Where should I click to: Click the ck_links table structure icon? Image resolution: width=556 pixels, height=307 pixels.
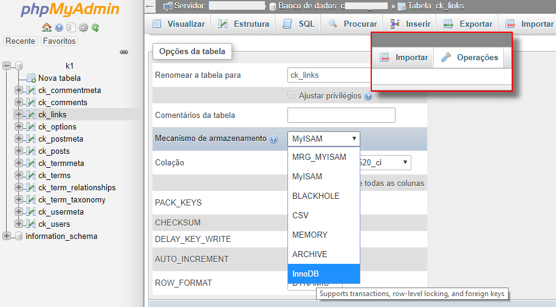click(31, 115)
